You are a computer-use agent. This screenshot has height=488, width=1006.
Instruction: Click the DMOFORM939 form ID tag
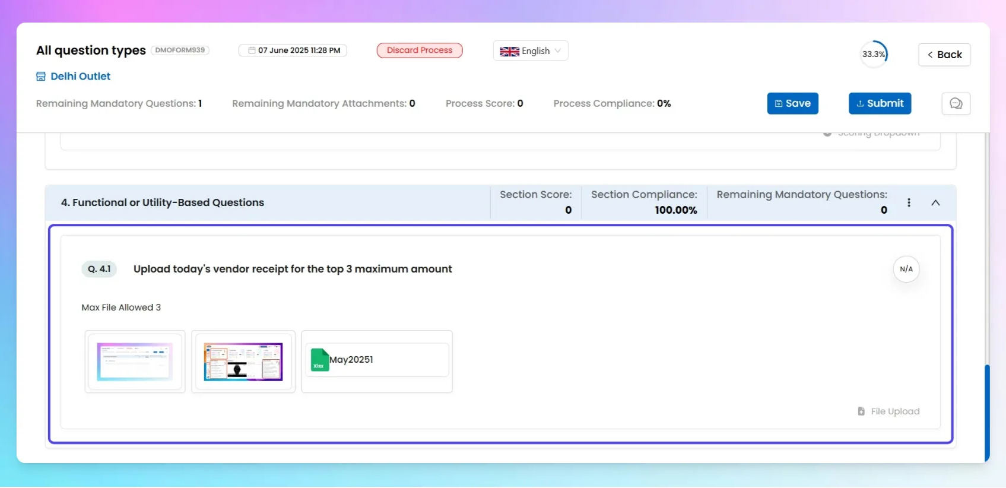pos(180,50)
